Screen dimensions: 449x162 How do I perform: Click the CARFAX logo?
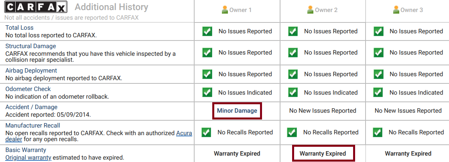[x=36, y=7]
